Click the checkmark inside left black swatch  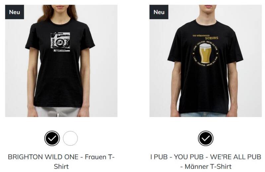[52, 139]
